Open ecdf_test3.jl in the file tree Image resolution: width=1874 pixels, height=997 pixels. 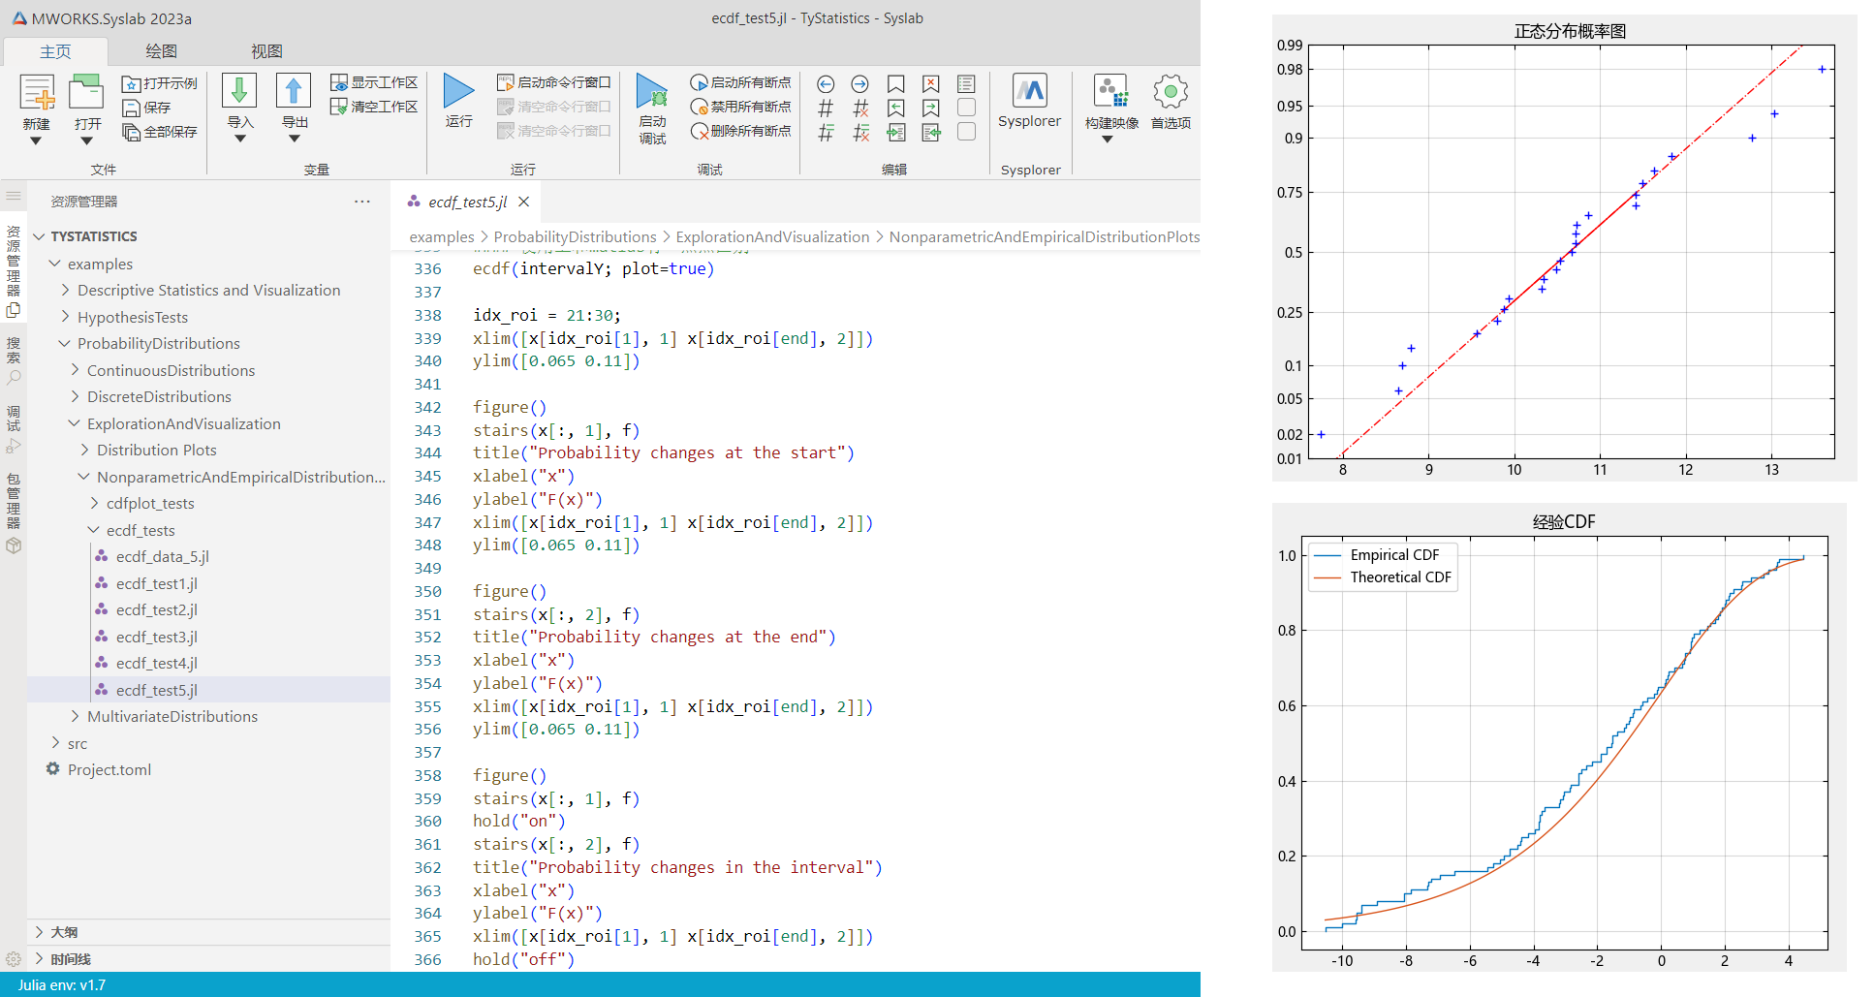click(x=156, y=638)
